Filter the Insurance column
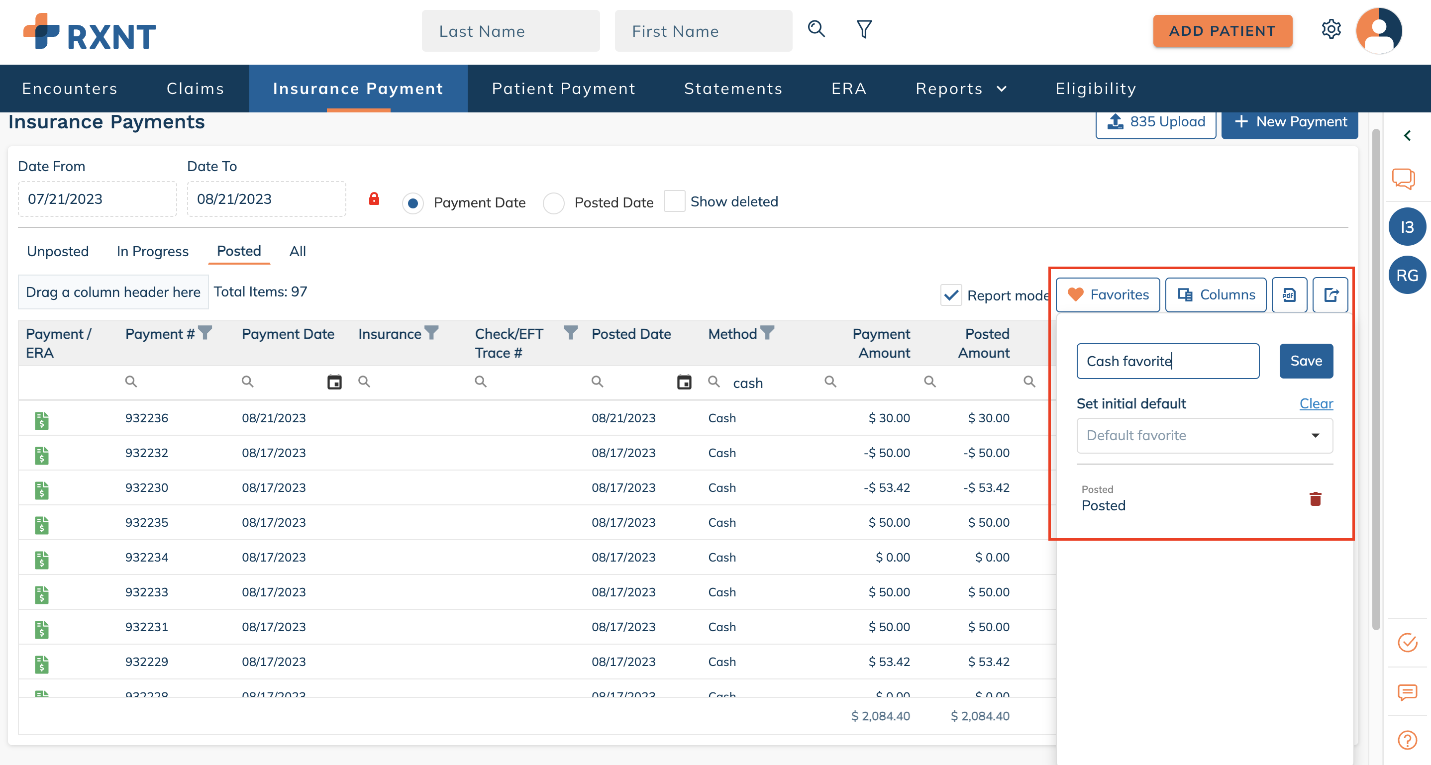 coord(431,333)
